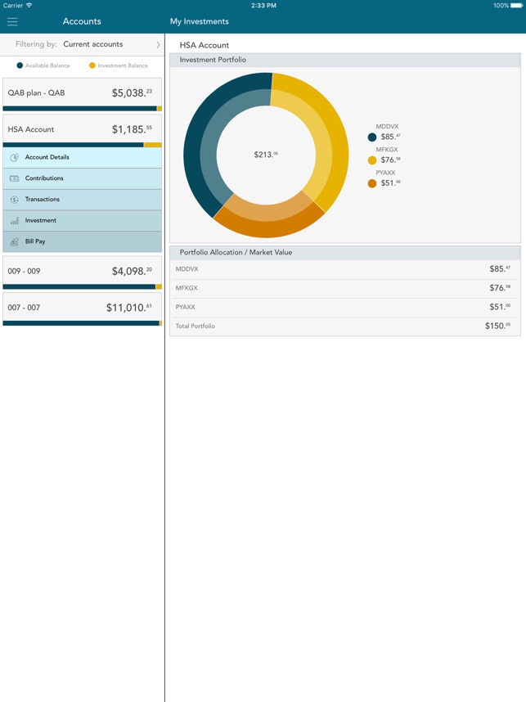Select the QAB plan - QAB account
This screenshot has width=526, height=702.
(x=83, y=92)
